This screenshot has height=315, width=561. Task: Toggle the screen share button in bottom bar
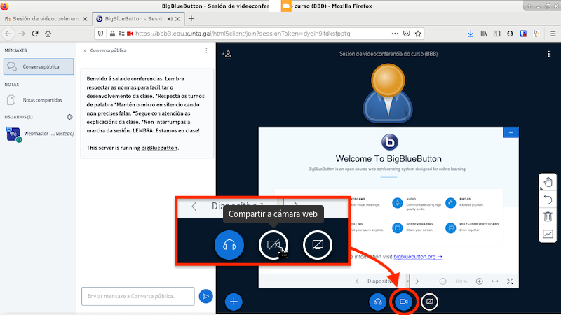point(429,301)
